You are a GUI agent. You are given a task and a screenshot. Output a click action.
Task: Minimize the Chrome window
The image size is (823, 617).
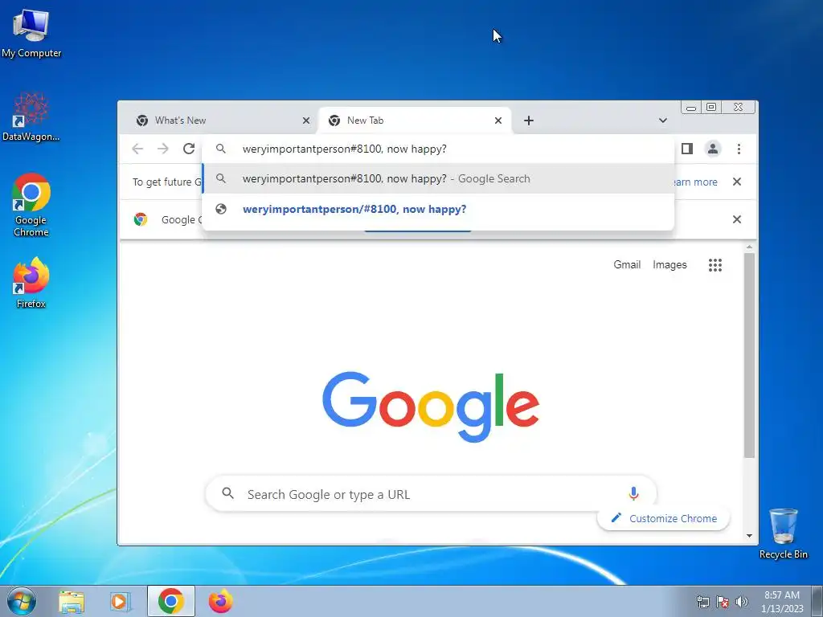click(691, 108)
